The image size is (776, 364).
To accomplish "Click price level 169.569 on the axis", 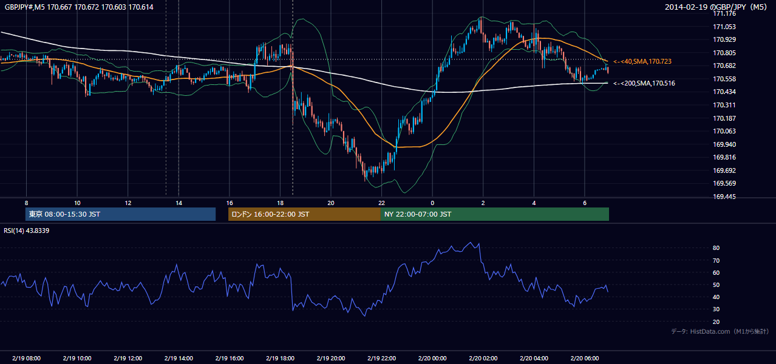I will tap(724, 184).
